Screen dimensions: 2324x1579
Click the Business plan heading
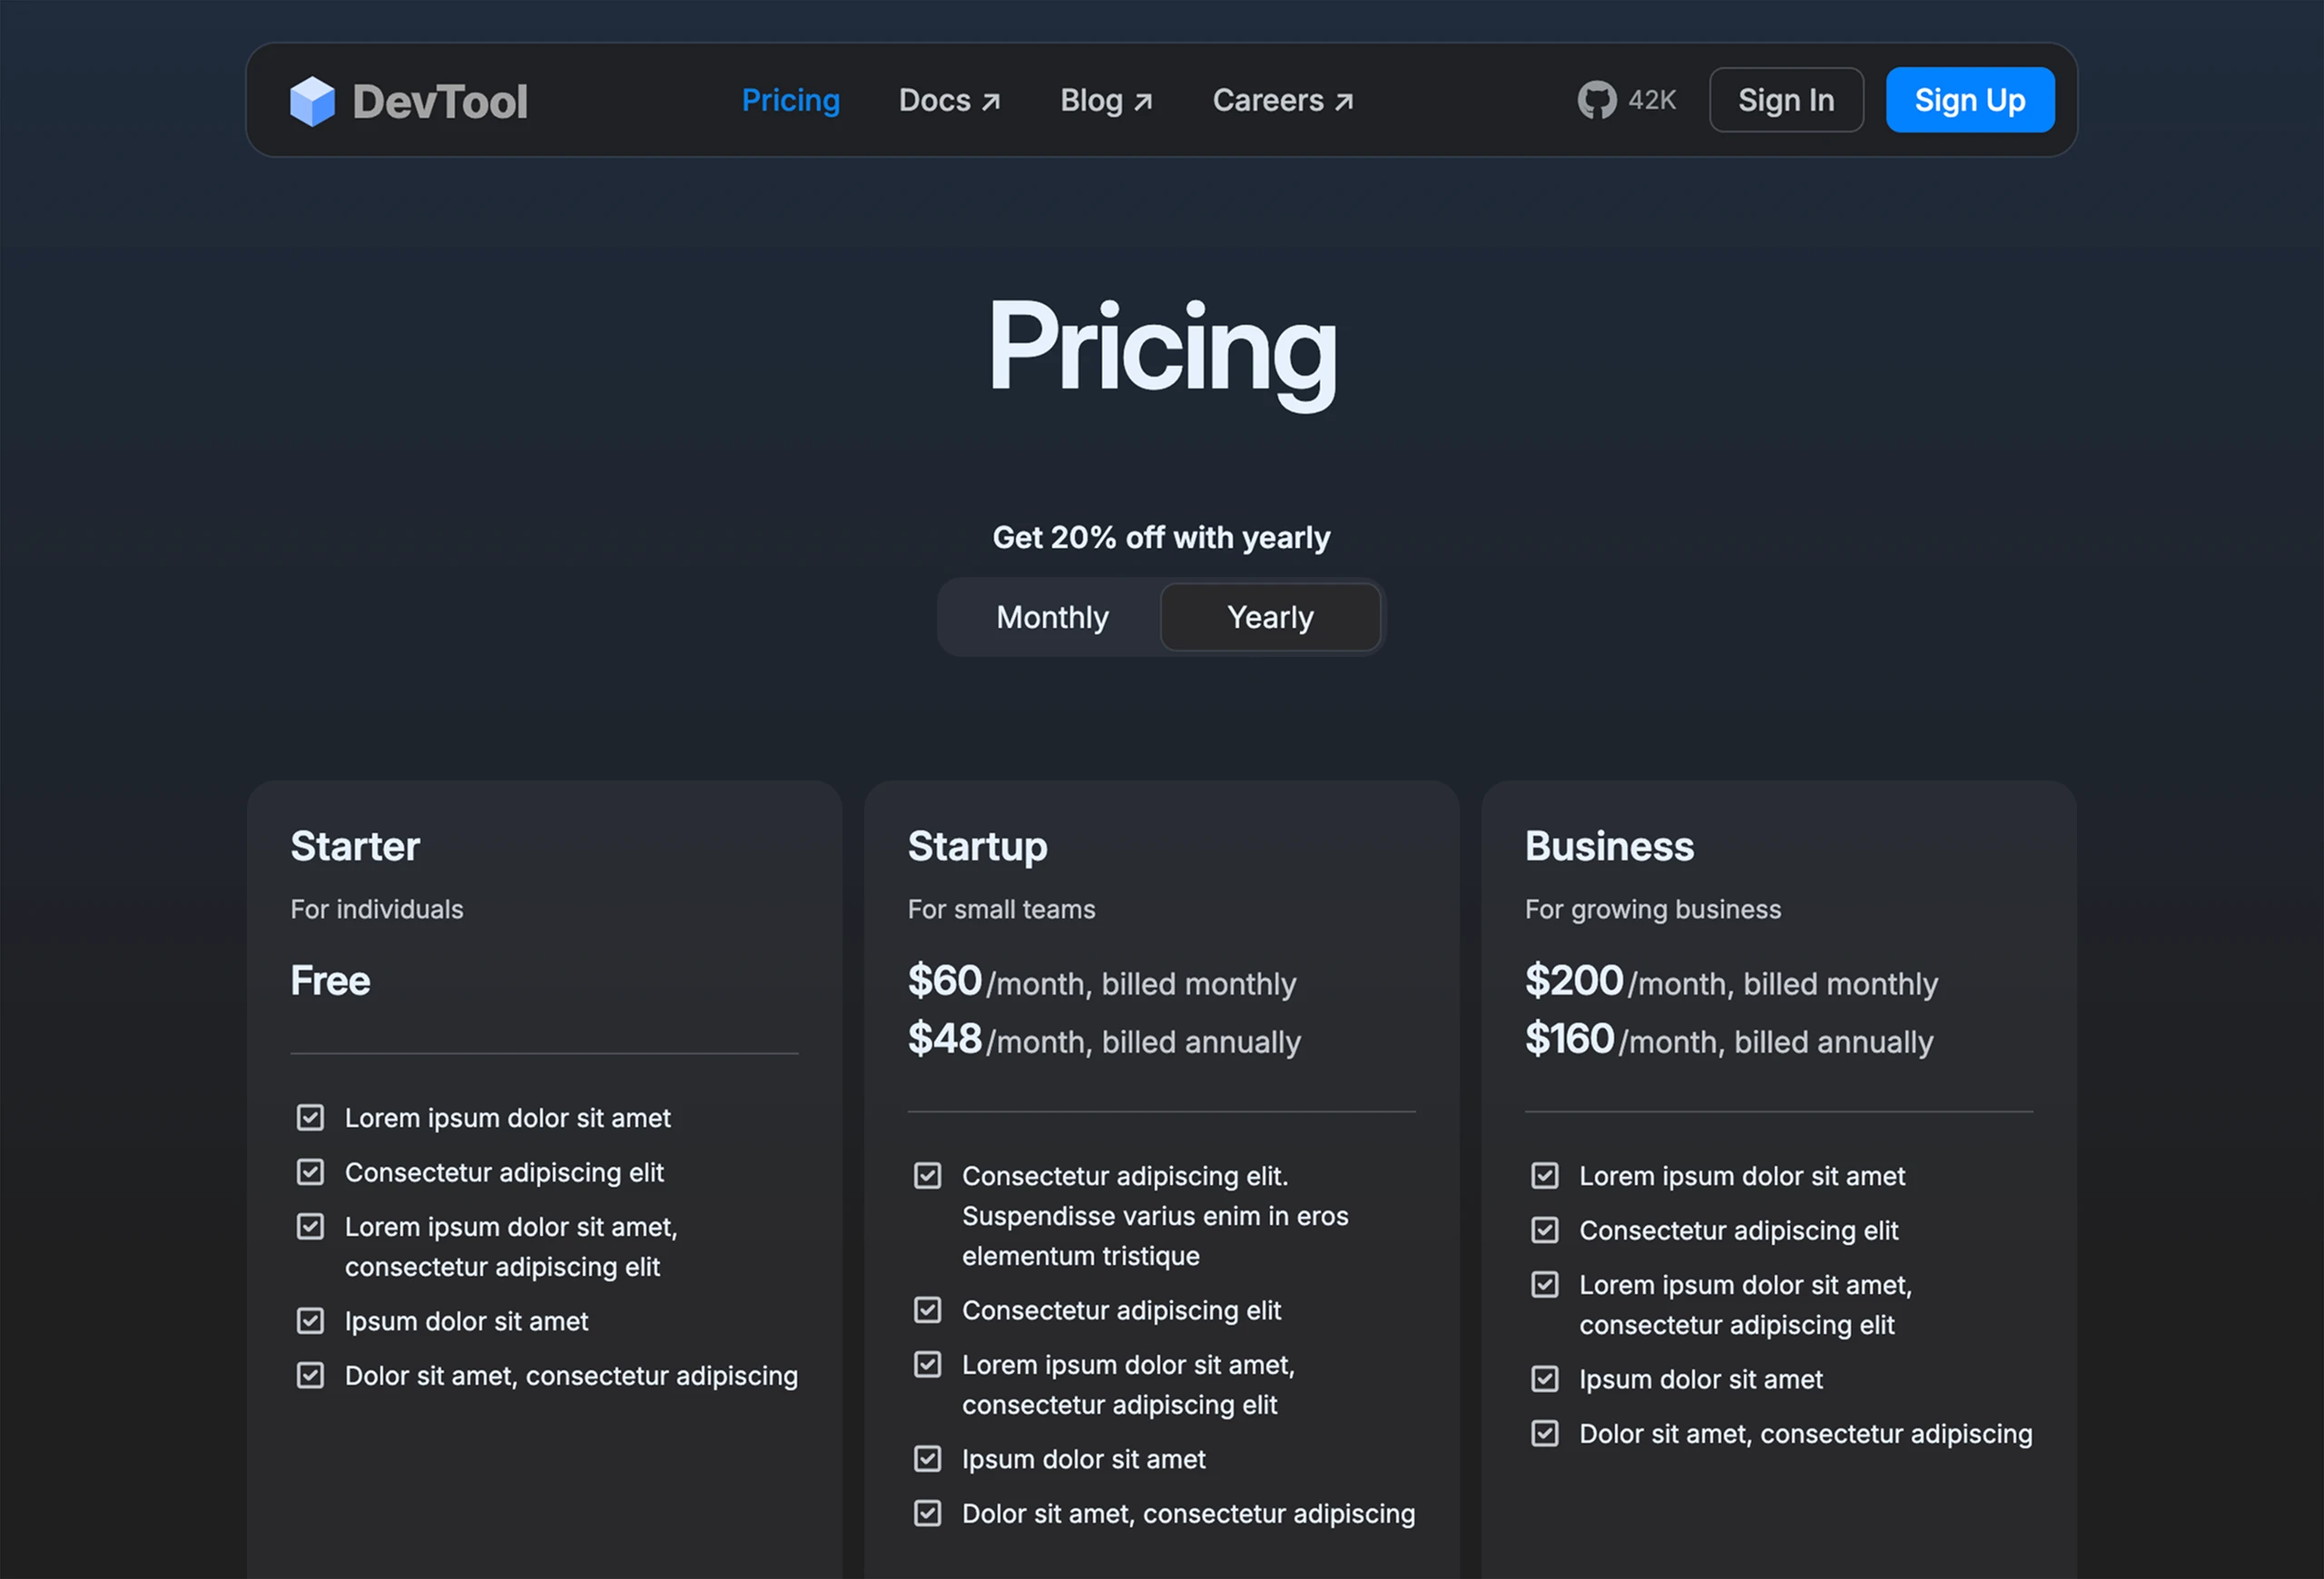(1609, 847)
